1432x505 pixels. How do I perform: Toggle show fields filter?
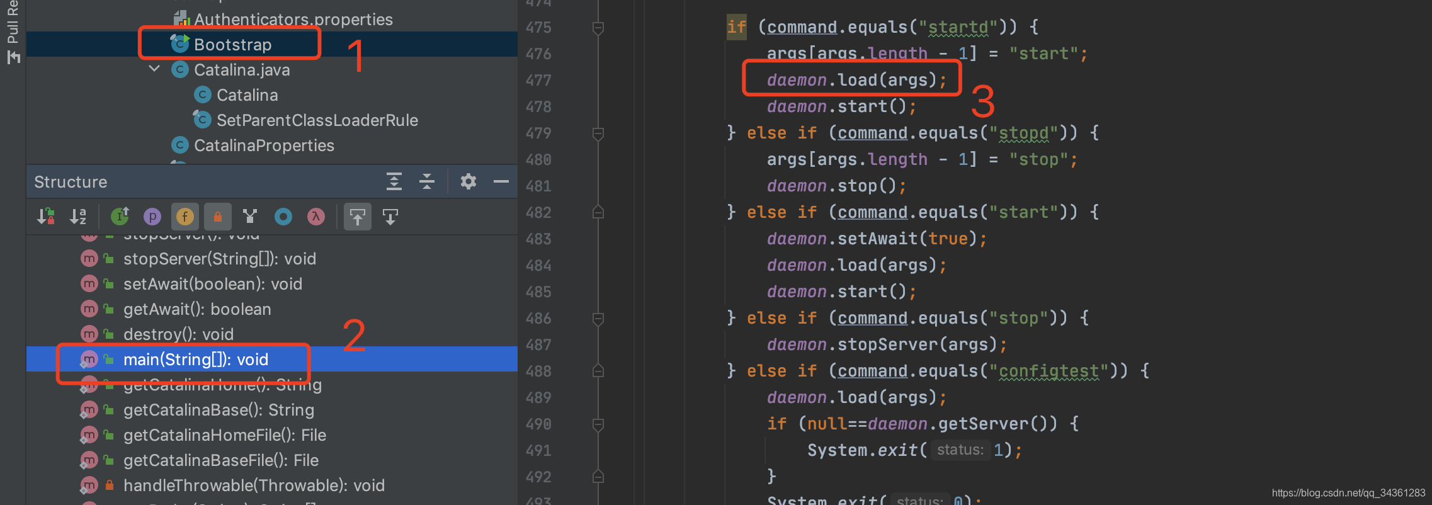point(185,217)
